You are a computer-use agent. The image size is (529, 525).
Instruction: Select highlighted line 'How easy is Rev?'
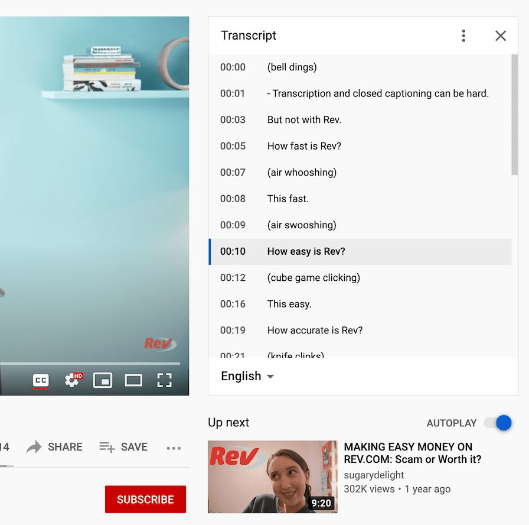pyautogui.click(x=360, y=251)
